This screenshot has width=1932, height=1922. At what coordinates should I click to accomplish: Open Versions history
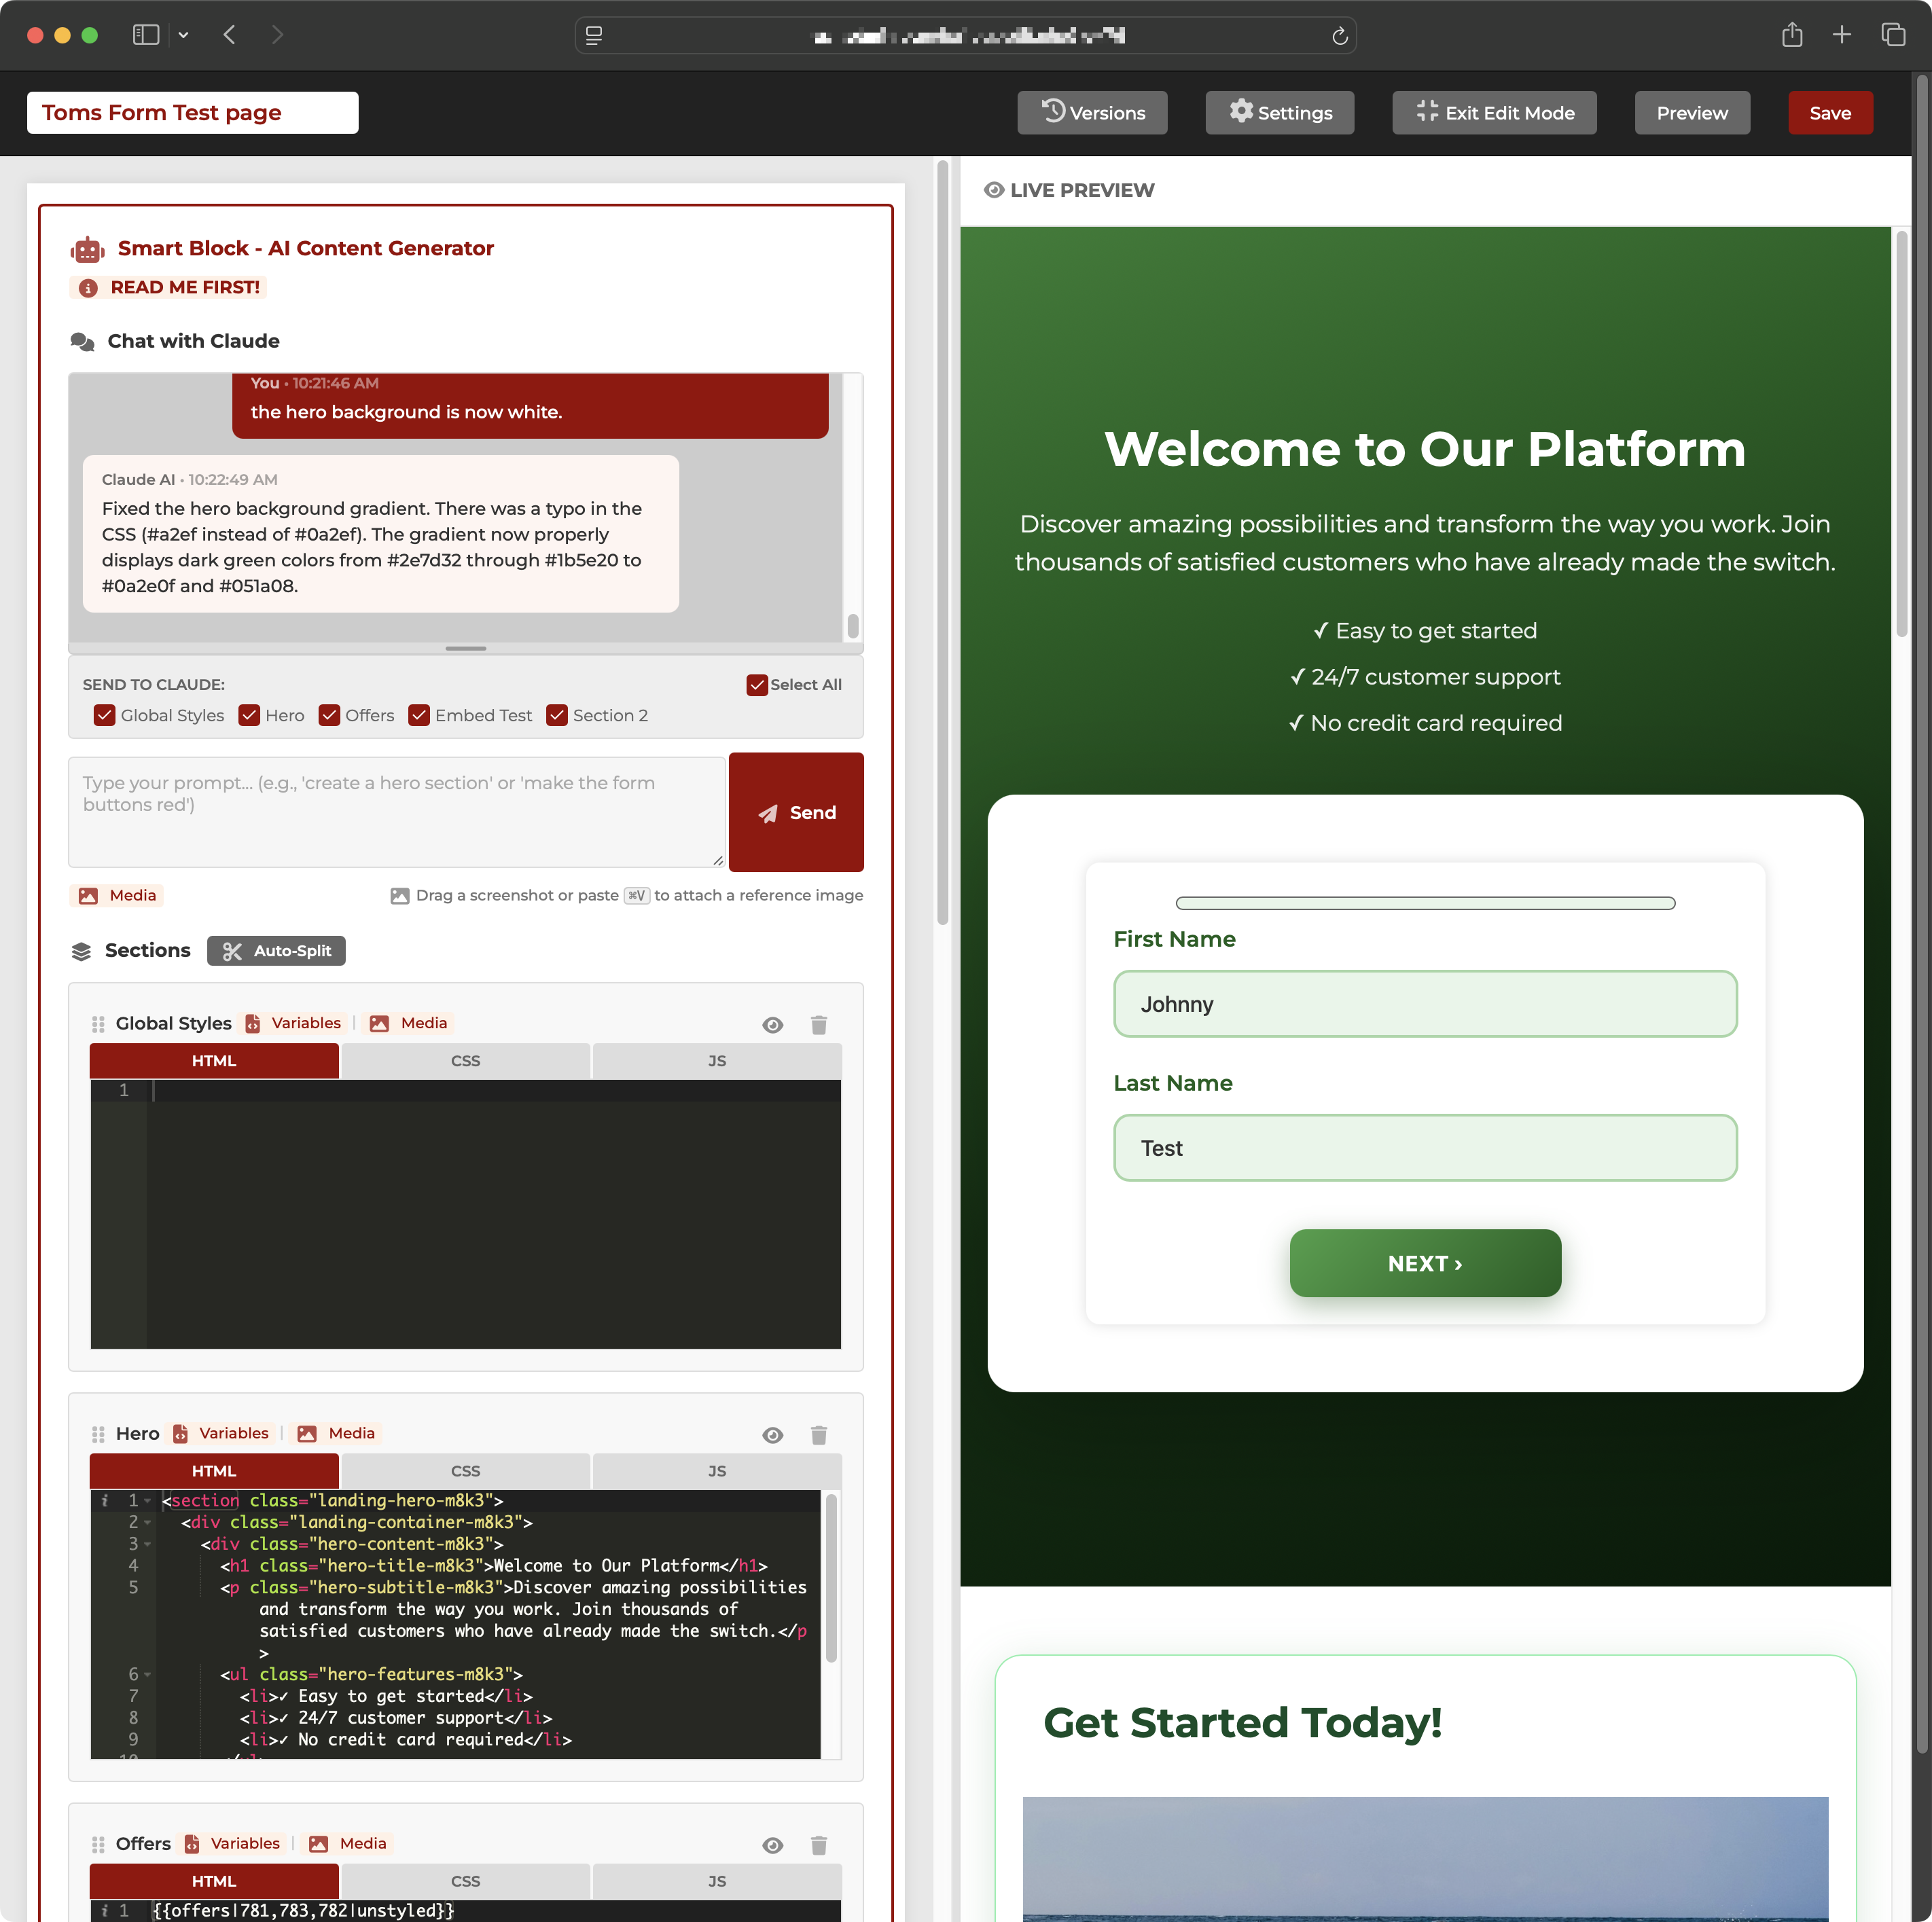(x=1092, y=112)
